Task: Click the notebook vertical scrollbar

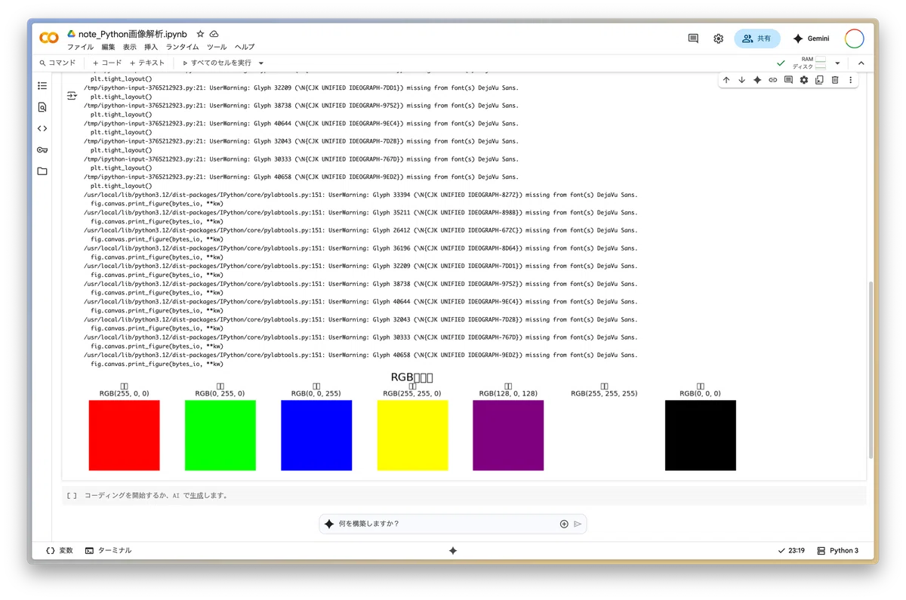Action: 871,370
